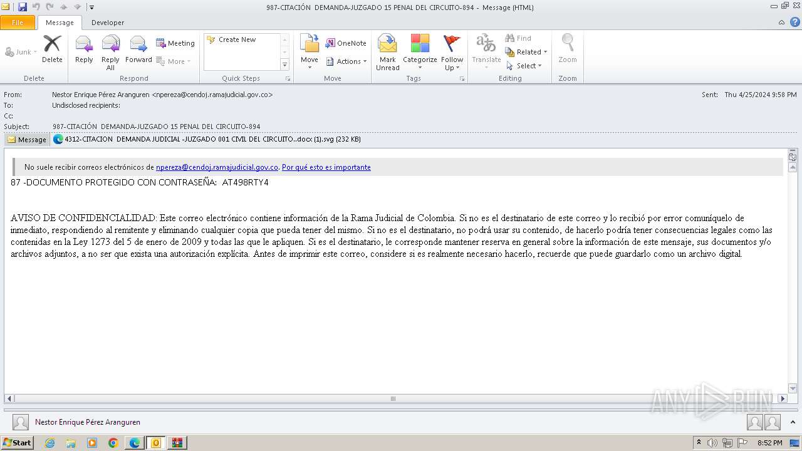The image size is (802, 451).
Task: Save the message with toolbar icon
Action: [x=23, y=7]
